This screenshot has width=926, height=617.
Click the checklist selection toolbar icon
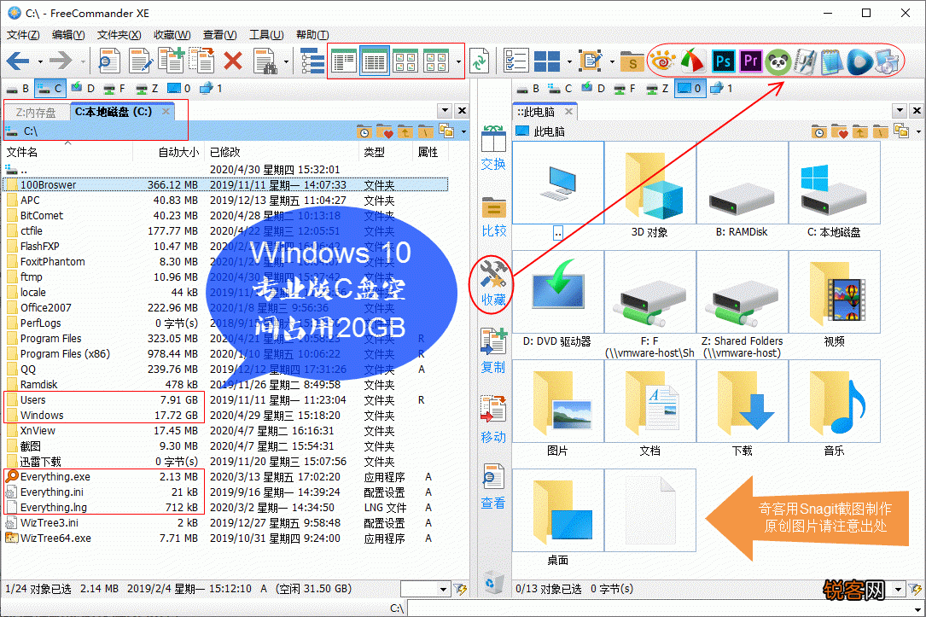tap(515, 61)
